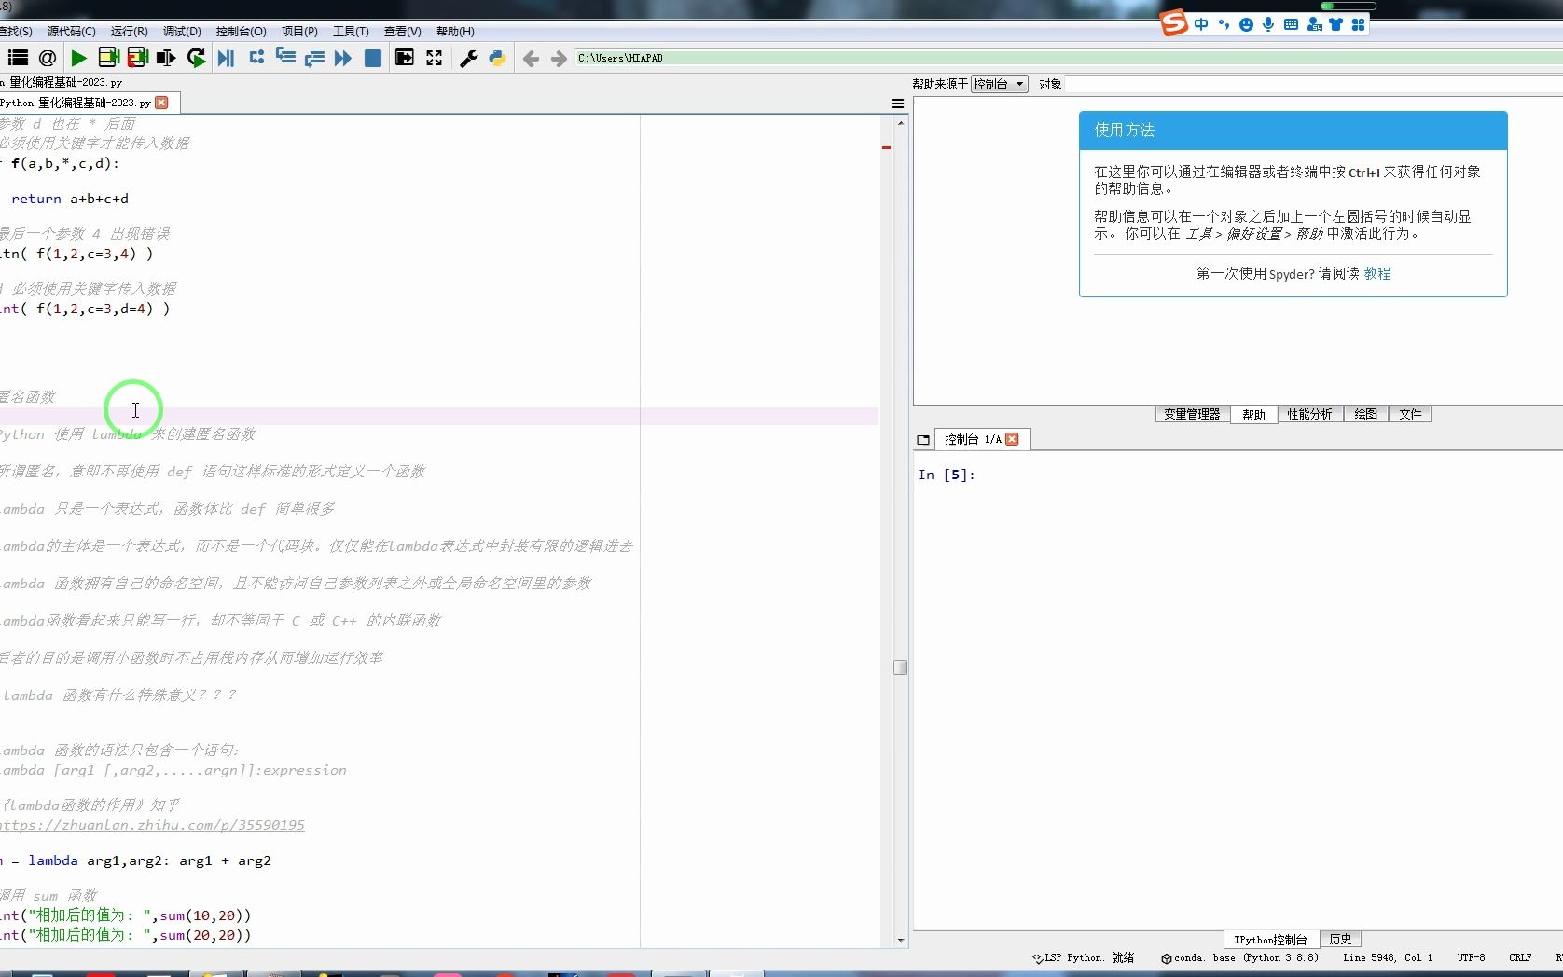Open the 源代码(C) menu

tap(71, 31)
